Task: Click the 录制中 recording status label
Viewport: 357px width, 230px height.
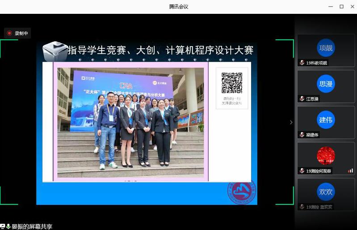Action: tap(21, 33)
